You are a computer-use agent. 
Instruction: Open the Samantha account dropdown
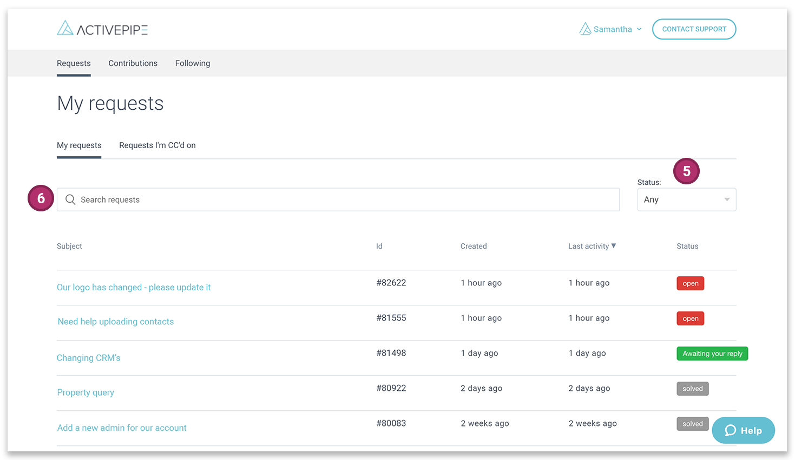612,29
